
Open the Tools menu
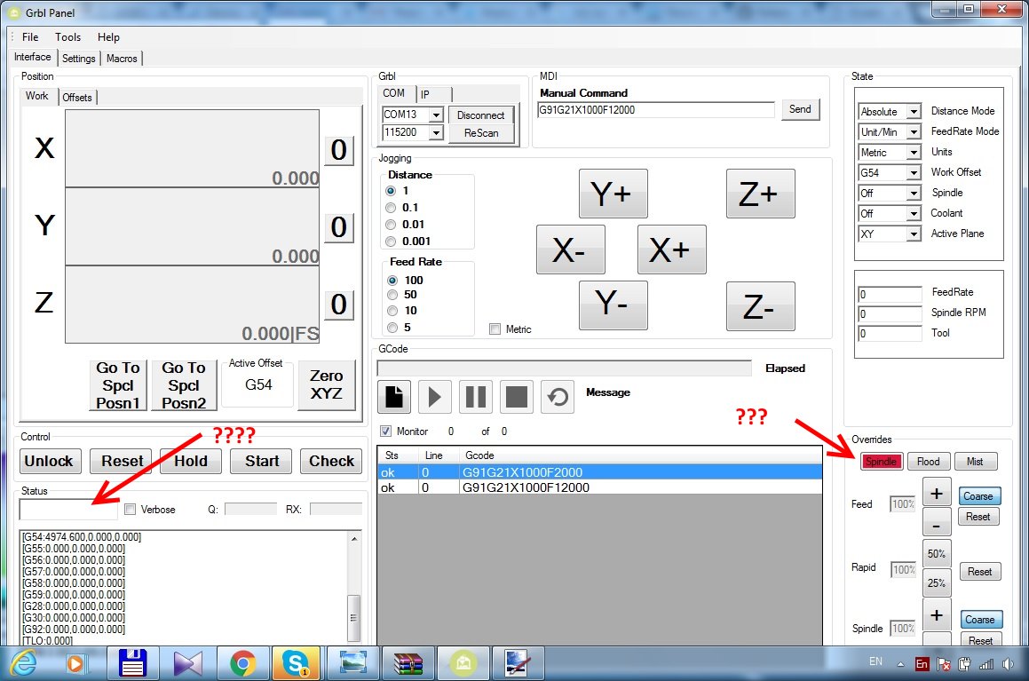pyautogui.click(x=67, y=37)
